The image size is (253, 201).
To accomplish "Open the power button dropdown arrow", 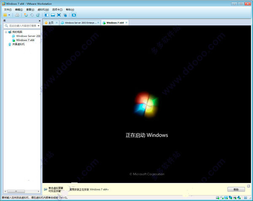I will click(x=9, y=15).
